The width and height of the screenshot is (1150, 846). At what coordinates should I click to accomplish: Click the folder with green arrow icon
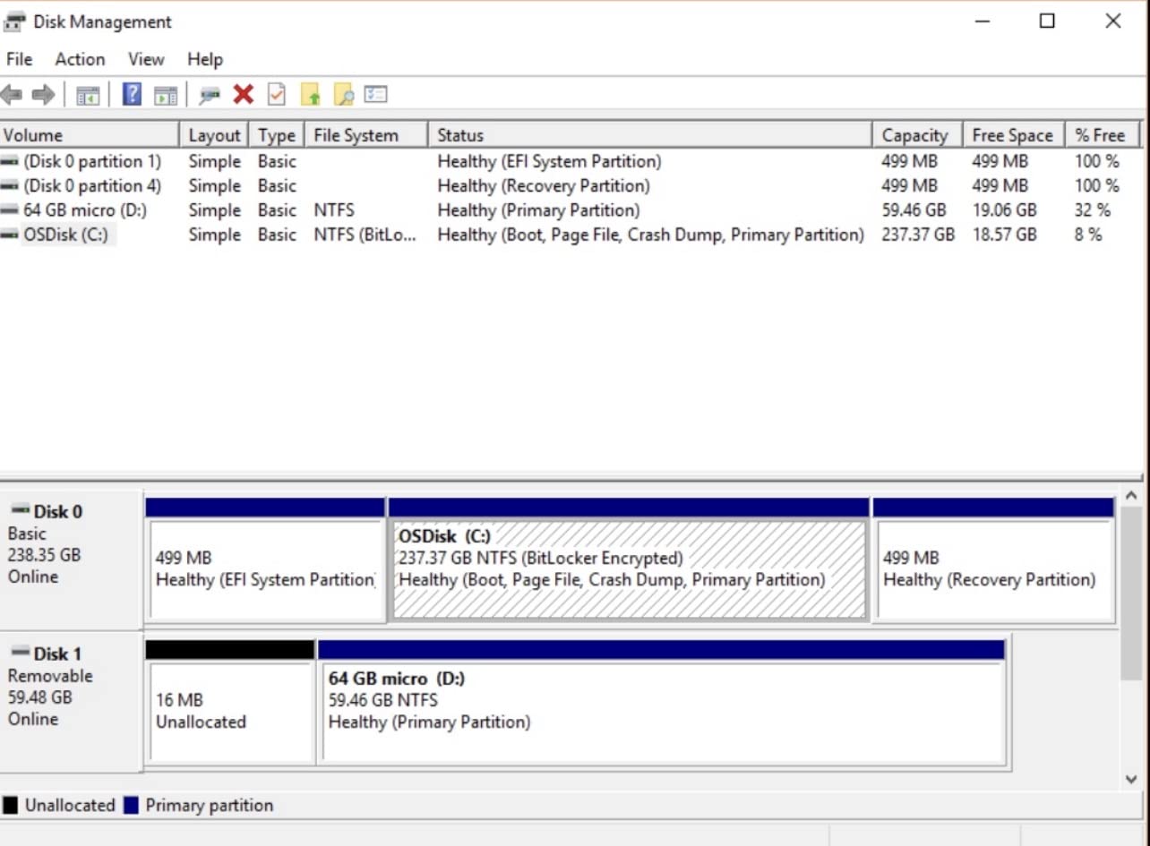(310, 94)
